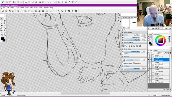Viewport: 172px width, 97px height.
Task: Switch to the Pen Nibs tab
Action: (x=131, y=18)
